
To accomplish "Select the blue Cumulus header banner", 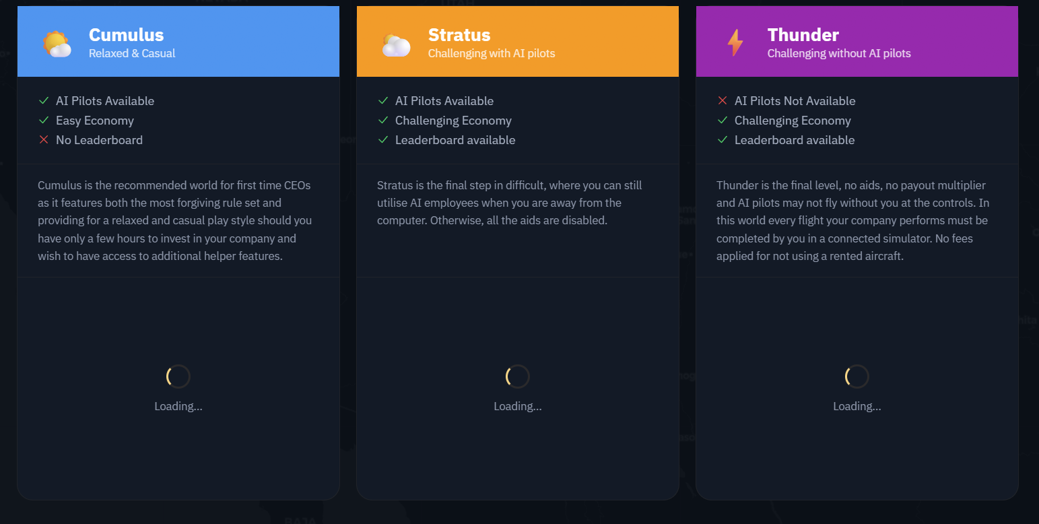I will [178, 42].
